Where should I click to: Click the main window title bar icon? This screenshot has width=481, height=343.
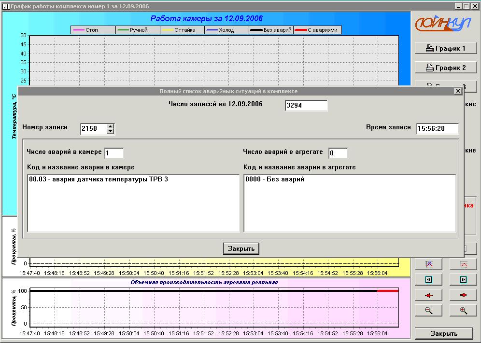click(6, 6)
